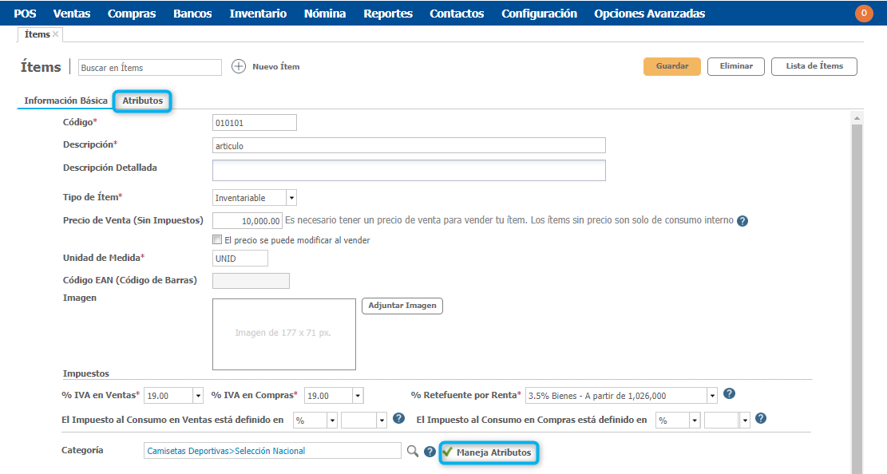Click help icon beside Precio de Venta note
887x474 pixels.
(x=742, y=221)
